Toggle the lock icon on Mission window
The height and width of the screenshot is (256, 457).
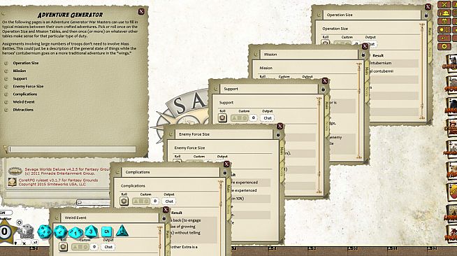pyautogui.click(x=363, y=55)
